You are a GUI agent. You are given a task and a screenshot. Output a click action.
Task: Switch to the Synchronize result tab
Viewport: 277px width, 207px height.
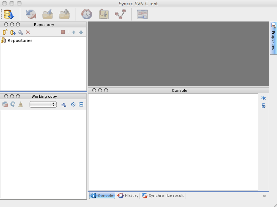click(163, 196)
